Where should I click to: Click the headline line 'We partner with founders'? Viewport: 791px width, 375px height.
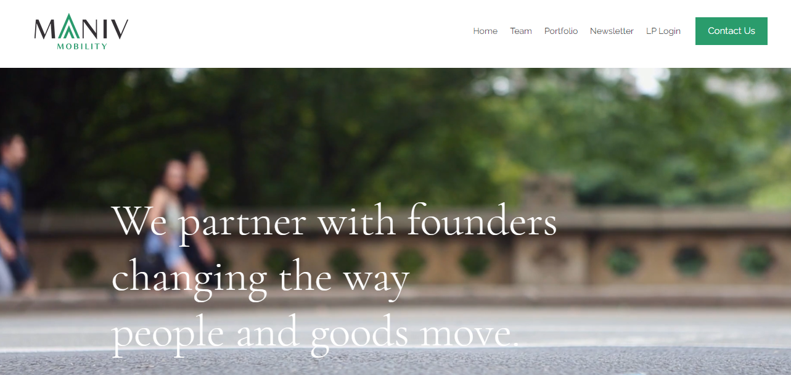[x=334, y=222]
